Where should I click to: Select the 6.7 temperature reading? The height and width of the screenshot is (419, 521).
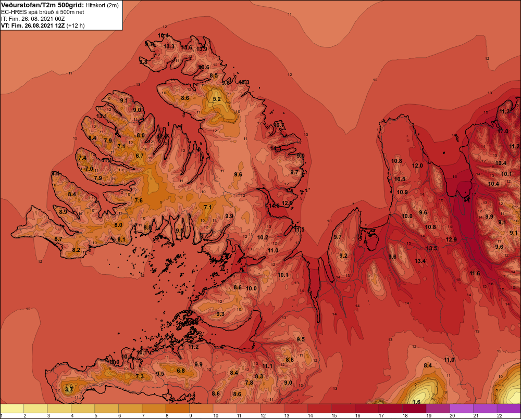[140, 156]
